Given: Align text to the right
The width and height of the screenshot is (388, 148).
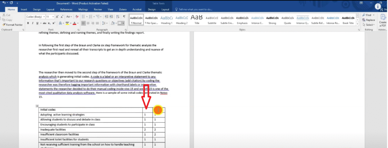Looking at the screenshot, I should (x=93, y=23).
